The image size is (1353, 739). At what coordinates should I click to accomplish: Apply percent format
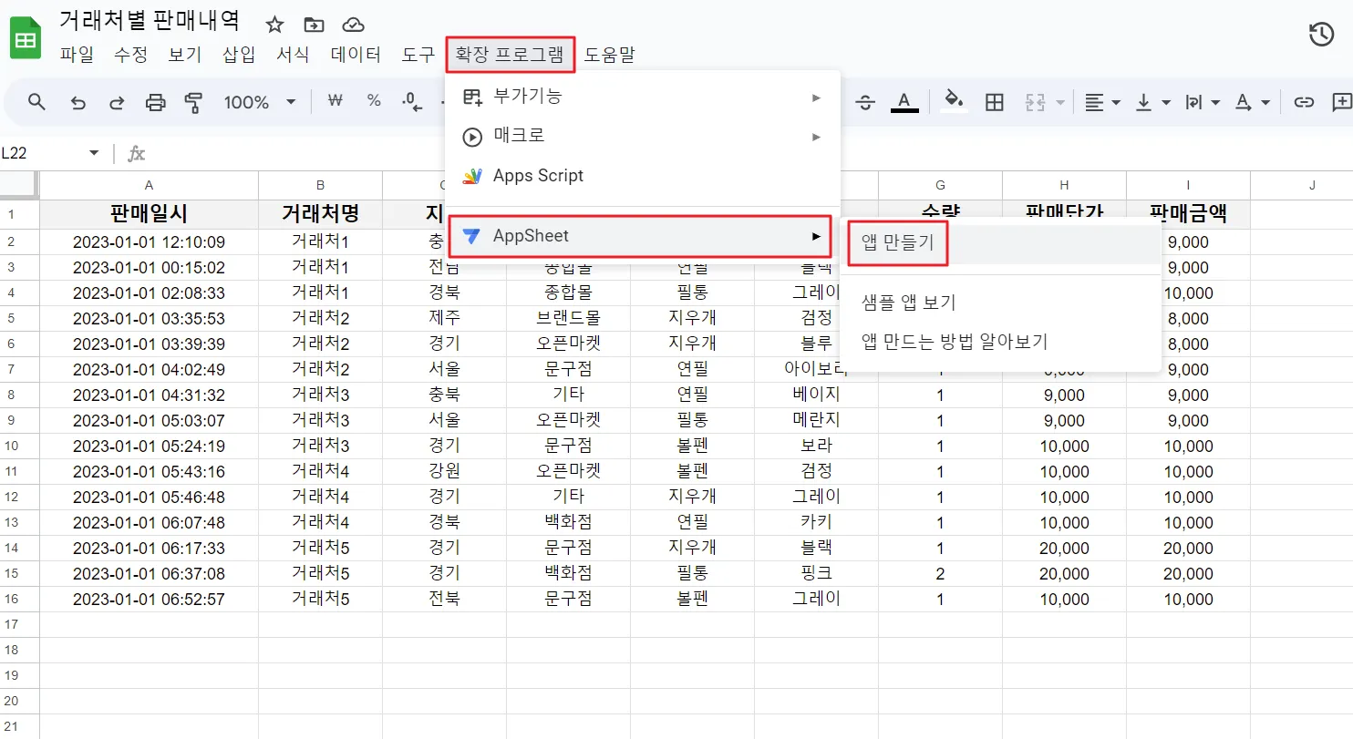pos(374,101)
